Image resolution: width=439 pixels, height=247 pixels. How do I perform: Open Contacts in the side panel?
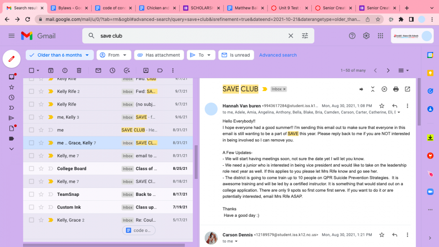pos(430,109)
